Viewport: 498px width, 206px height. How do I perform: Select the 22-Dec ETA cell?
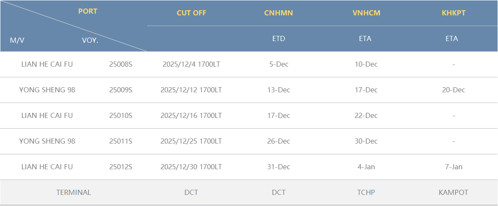click(366, 116)
